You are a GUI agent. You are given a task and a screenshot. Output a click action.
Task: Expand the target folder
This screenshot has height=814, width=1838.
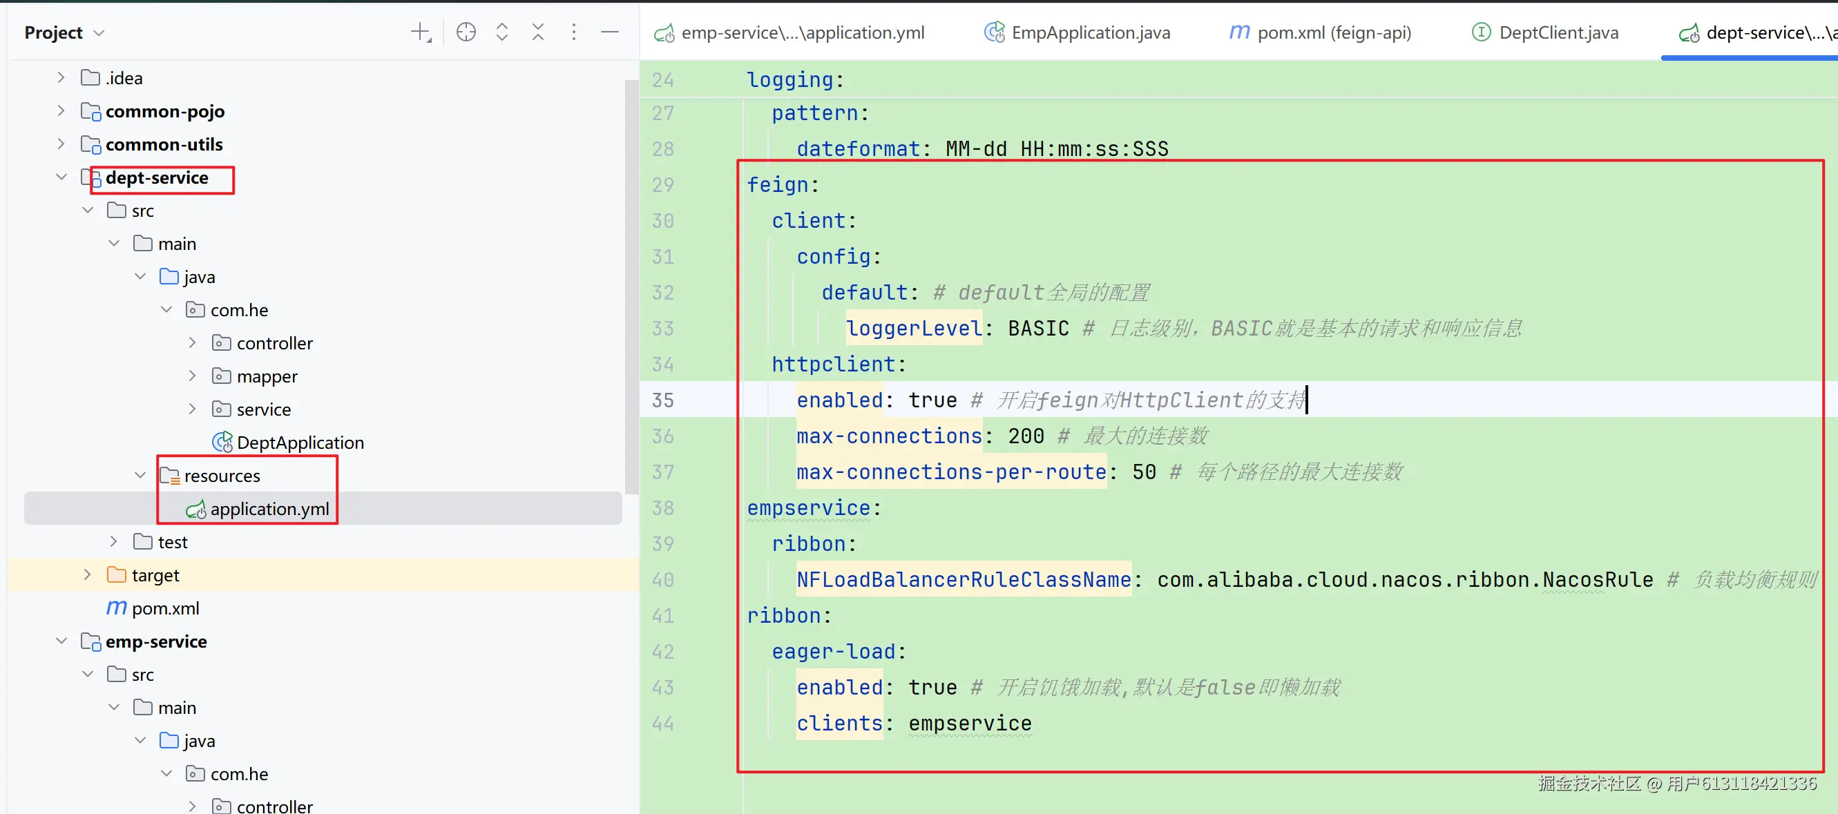[x=87, y=575]
